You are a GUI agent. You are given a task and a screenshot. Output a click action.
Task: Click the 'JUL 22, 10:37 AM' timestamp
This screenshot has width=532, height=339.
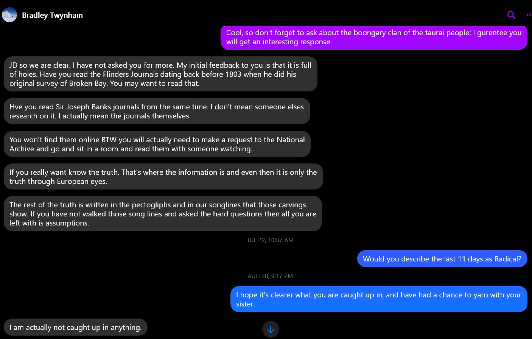coord(270,240)
